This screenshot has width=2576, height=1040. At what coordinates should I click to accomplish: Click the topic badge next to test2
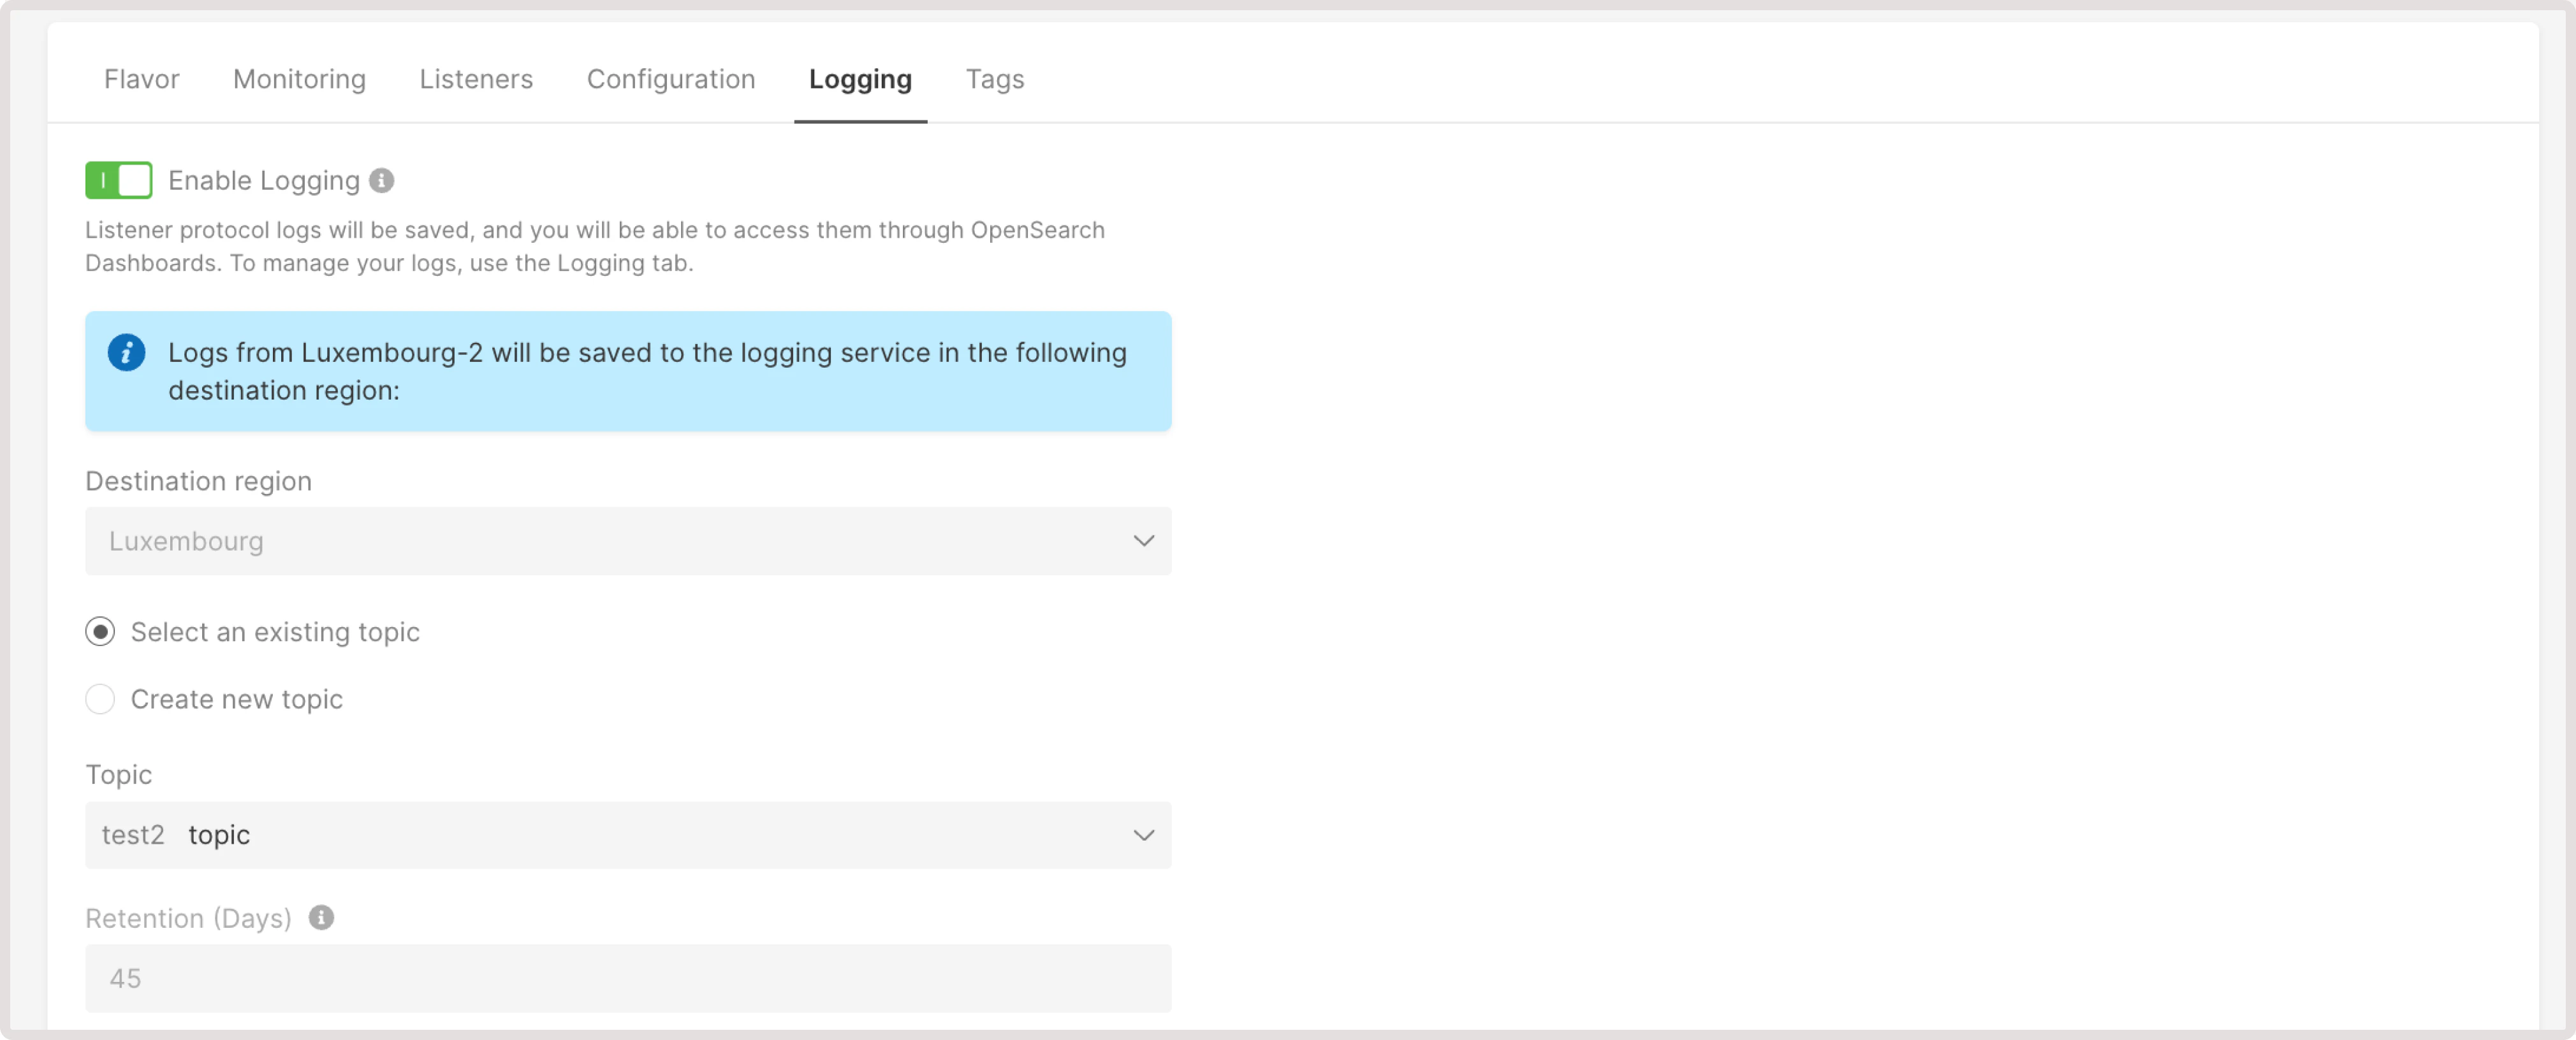pyautogui.click(x=218, y=835)
